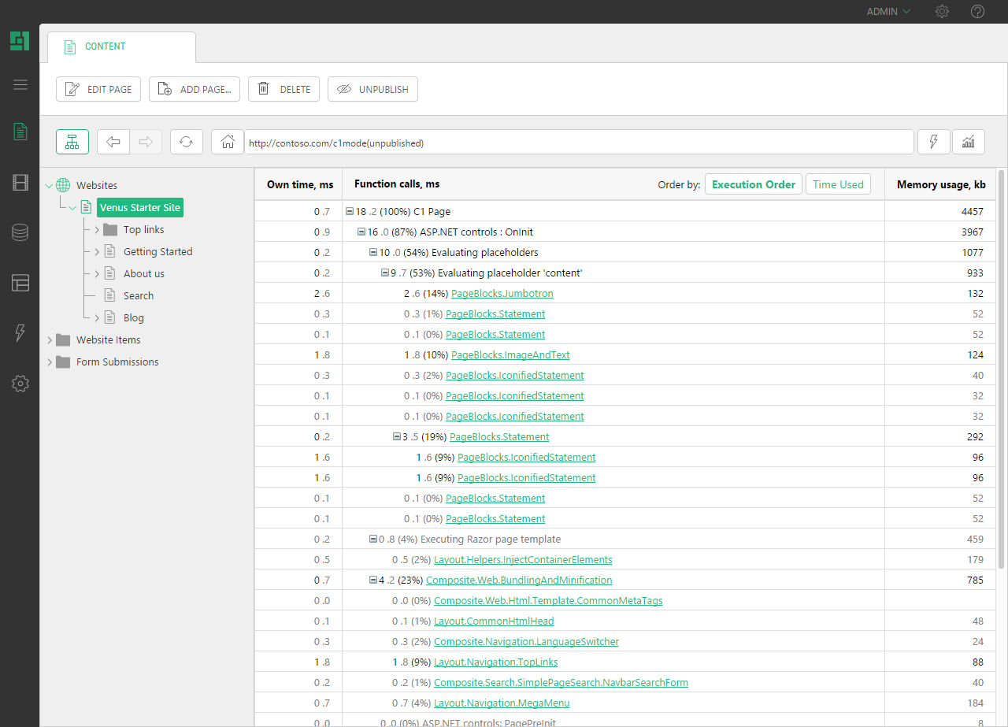This screenshot has width=1008, height=727.
Task: Click inside the page URL address field
Action: coord(551,142)
